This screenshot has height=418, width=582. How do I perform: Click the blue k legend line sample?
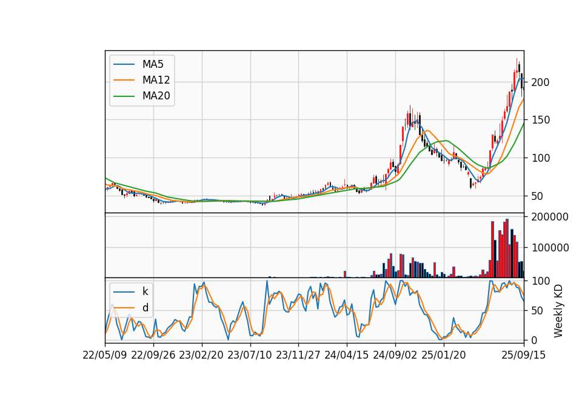pos(124,292)
